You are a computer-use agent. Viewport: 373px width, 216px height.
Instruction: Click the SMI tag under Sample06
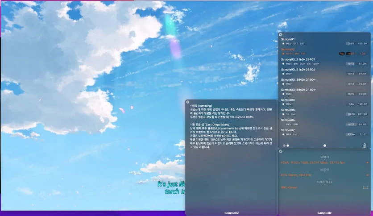[x=295, y=125]
